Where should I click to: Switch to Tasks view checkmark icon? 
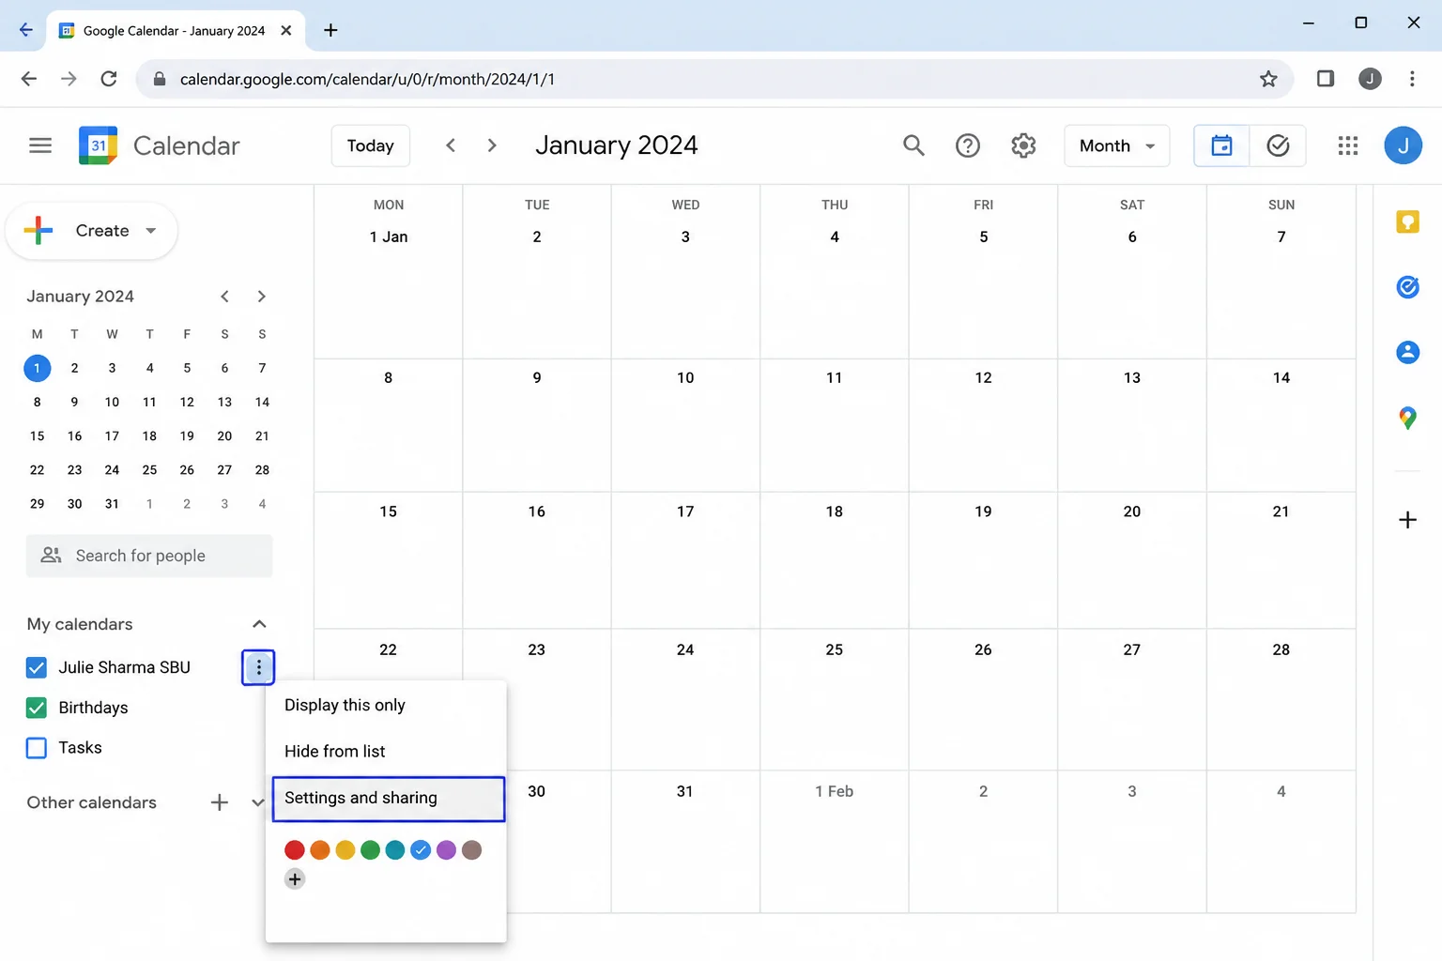click(1278, 145)
